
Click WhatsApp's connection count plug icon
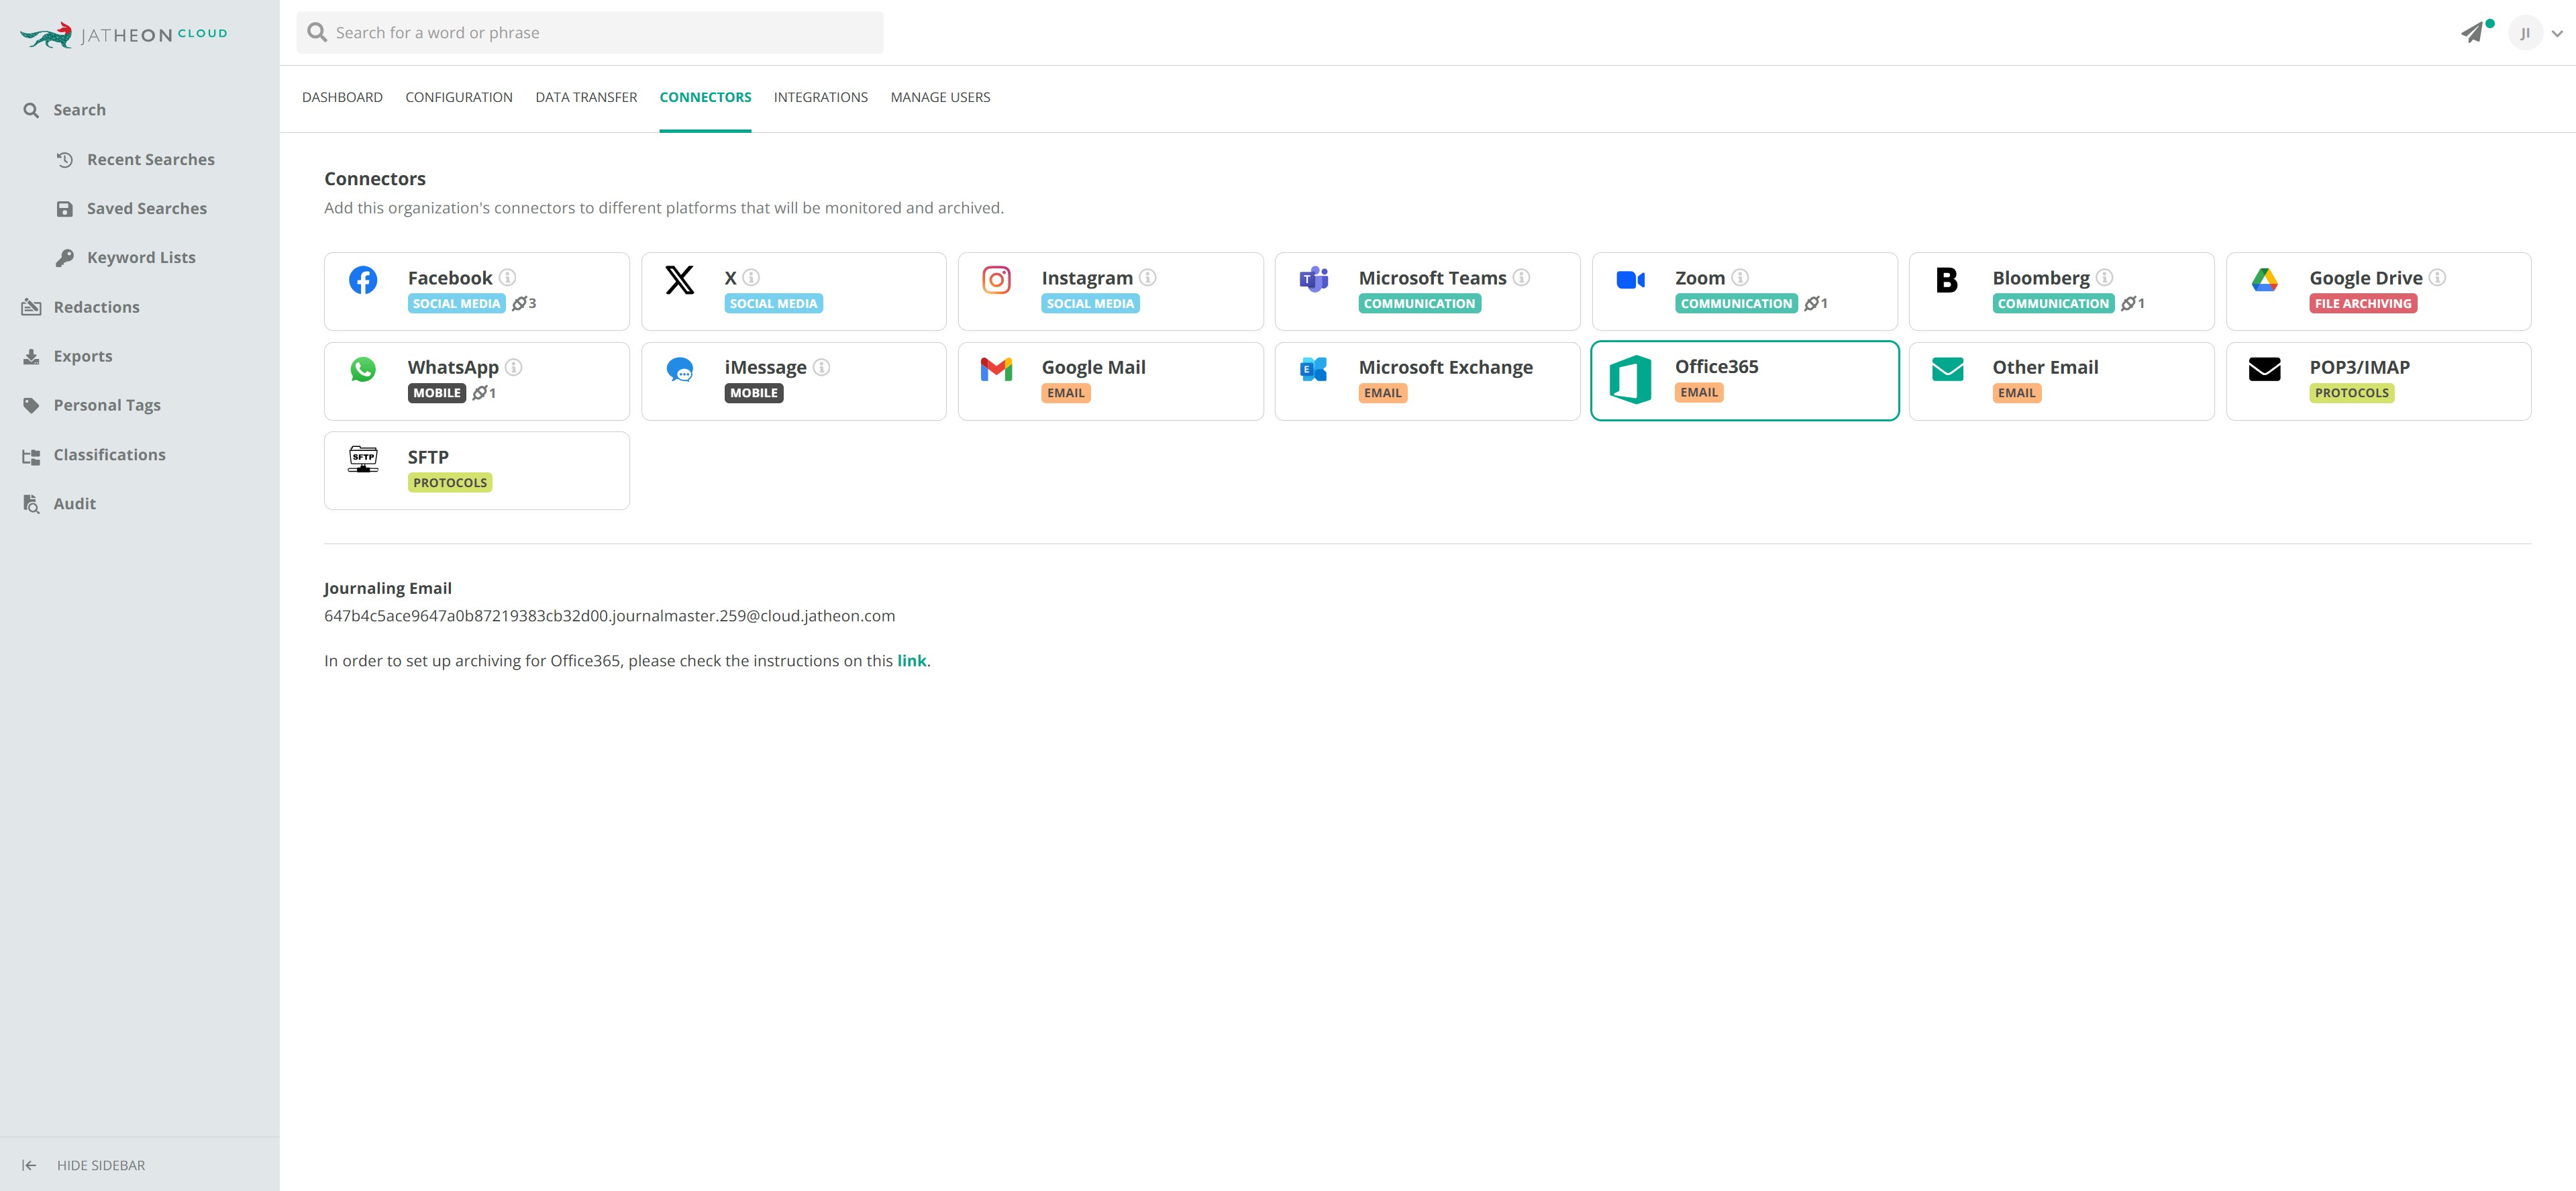(x=480, y=393)
